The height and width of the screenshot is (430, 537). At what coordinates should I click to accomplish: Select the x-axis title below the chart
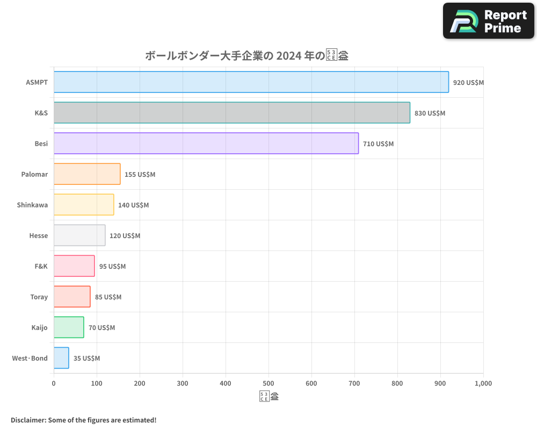[x=268, y=396]
